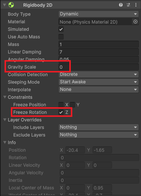
Task: Click the Position Y field showing -1.65
Action: [102, 150]
